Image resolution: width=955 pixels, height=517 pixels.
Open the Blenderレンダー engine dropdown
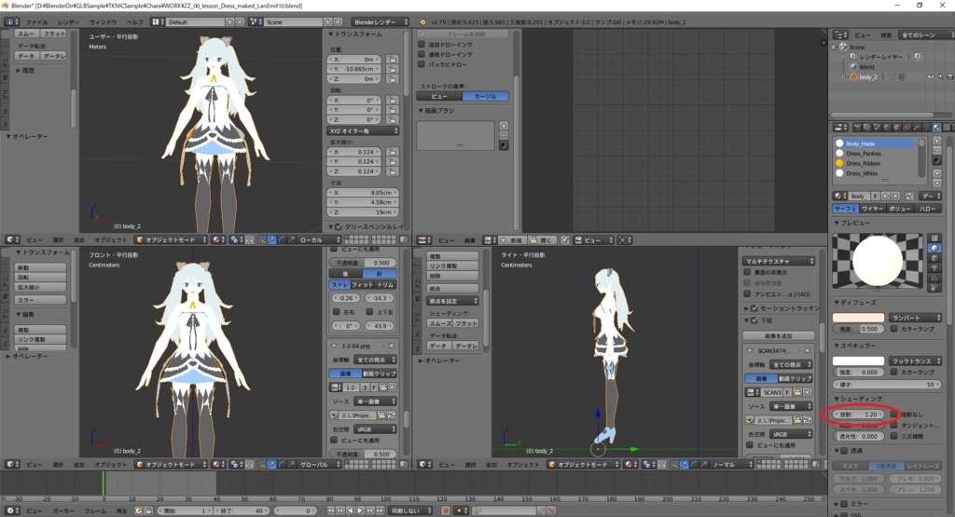[381, 22]
